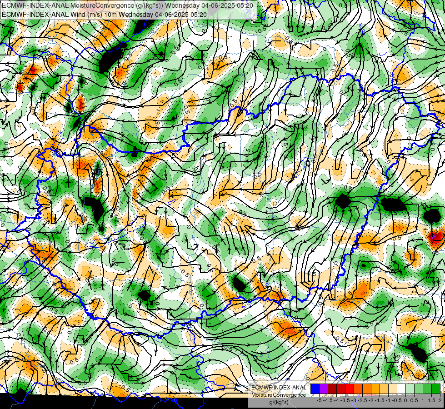The image size is (445, 409).
Task: Pick the maroon swatch between -4.5 and -4
Action: 332,389
